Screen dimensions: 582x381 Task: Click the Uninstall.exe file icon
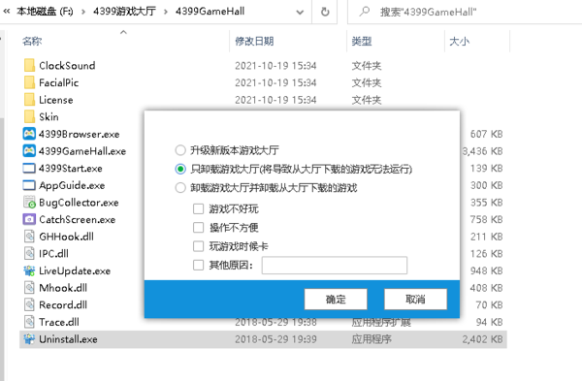coord(29,339)
